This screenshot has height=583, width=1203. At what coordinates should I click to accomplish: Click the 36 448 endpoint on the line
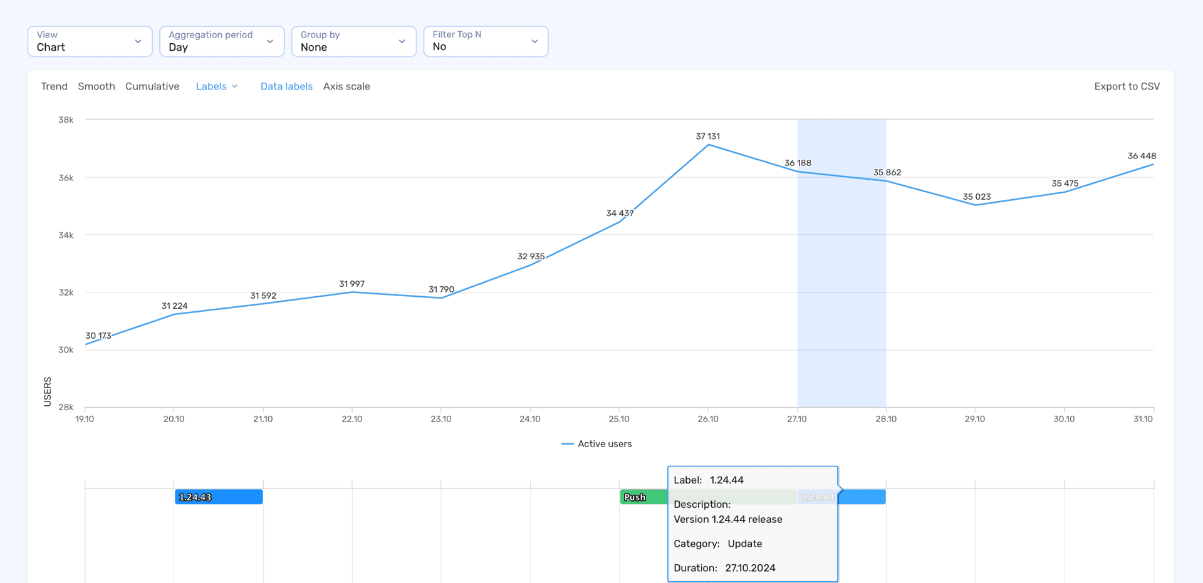[1153, 165]
